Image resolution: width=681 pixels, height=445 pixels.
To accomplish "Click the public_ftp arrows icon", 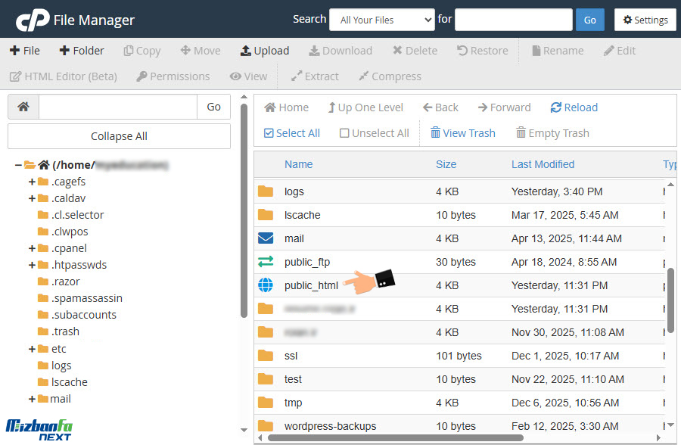I will click(x=266, y=262).
